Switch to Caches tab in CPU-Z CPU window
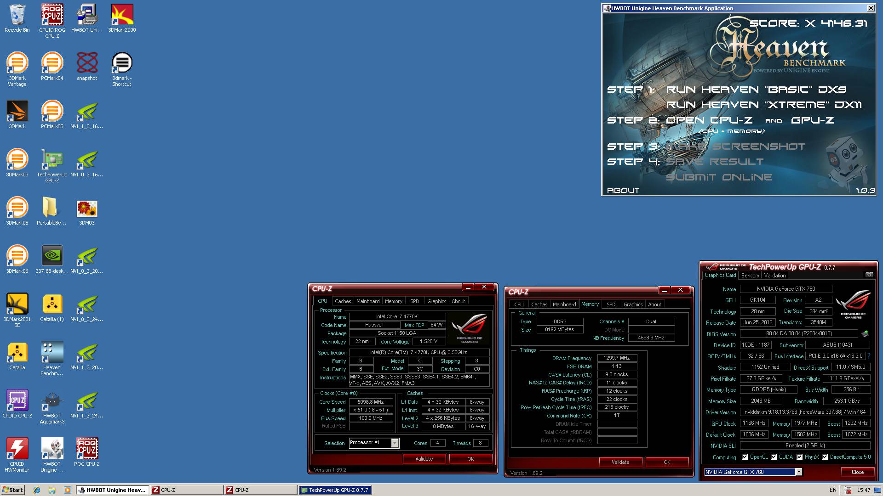The height and width of the screenshot is (496, 883). point(343,301)
